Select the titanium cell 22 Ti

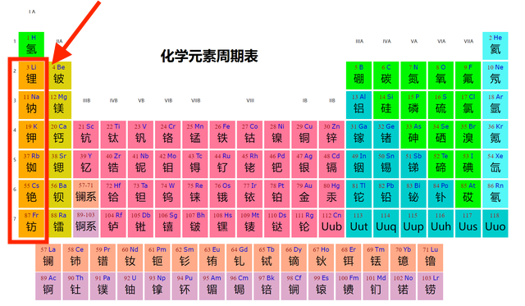(113, 135)
